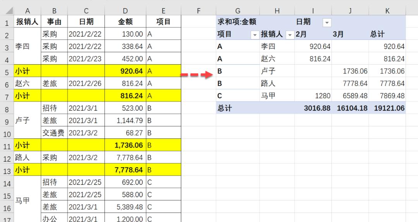This screenshot has height=222, width=418.
Task: Select 招待 cell in row 14
Action: coord(55,182)
